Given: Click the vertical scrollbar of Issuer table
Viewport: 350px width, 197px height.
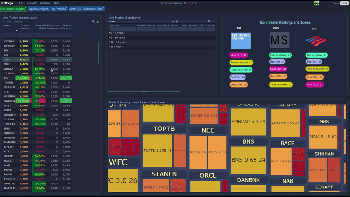Looking at the screenshot, I should pyautogui.click(x=98, y=53).
